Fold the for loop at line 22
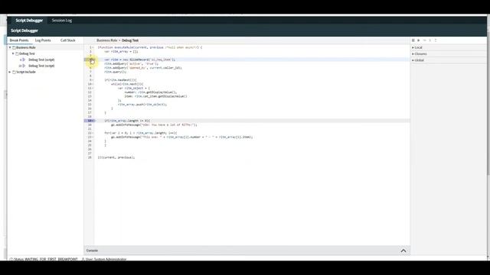The height and width of the screenshot is (275, 490). pyautogui.click(x=93, y=133)
